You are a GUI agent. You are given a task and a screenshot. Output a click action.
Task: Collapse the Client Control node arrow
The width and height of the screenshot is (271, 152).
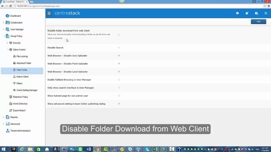coord(8,50)
